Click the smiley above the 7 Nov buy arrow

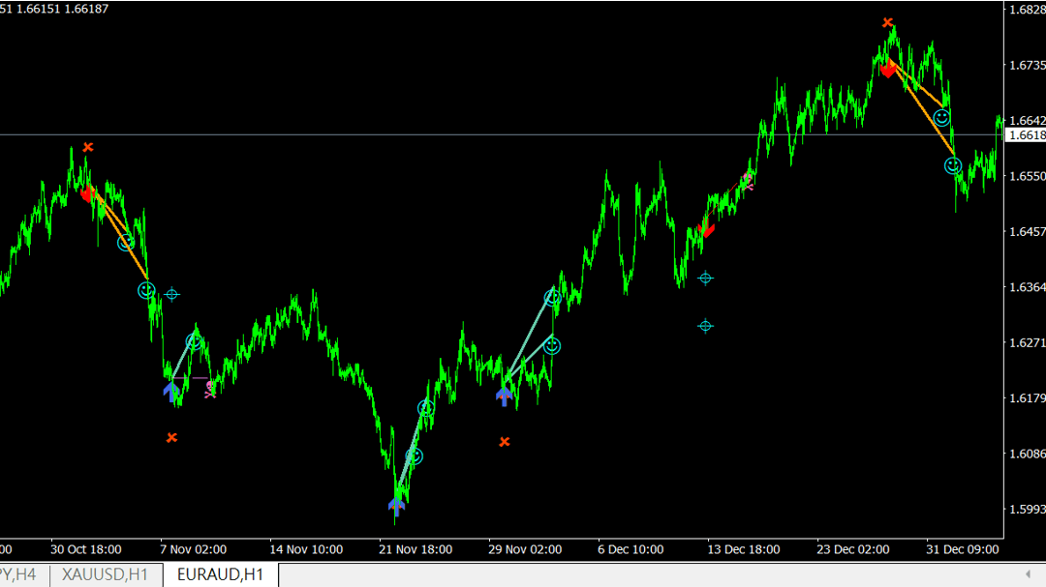[194, 341]
